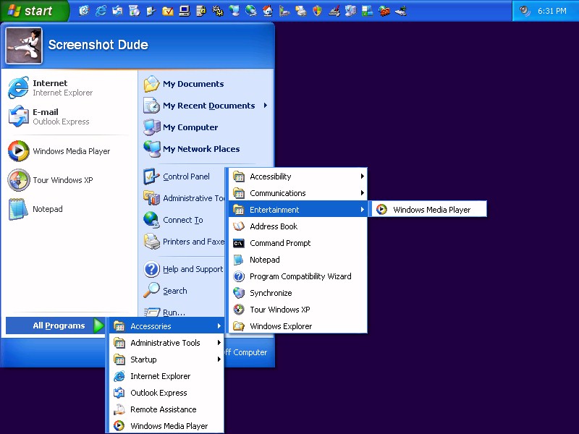This screenshot has height=434, width=579.
Task: Click the clock in the system tray
Action: pos(552,11)
